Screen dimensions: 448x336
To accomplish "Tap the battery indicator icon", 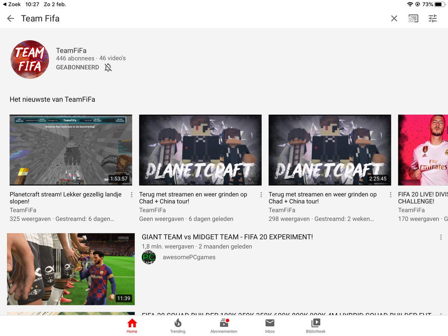I will (x=441, y=4).
